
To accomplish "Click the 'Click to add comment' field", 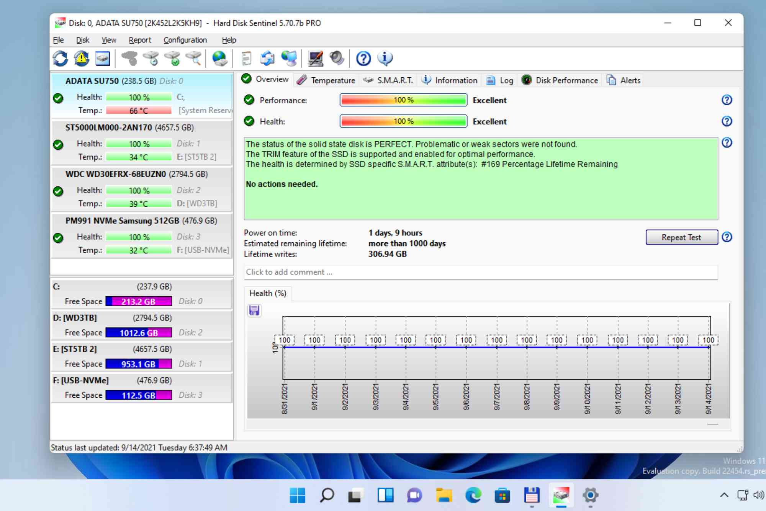I will [x=481, y=272].
